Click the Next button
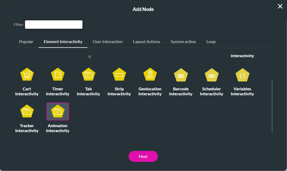 point(143,156)
